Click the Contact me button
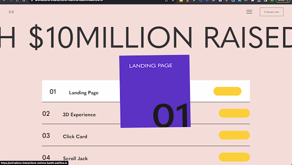The height and width of the screenshot is (165, 292). (272, 12)
